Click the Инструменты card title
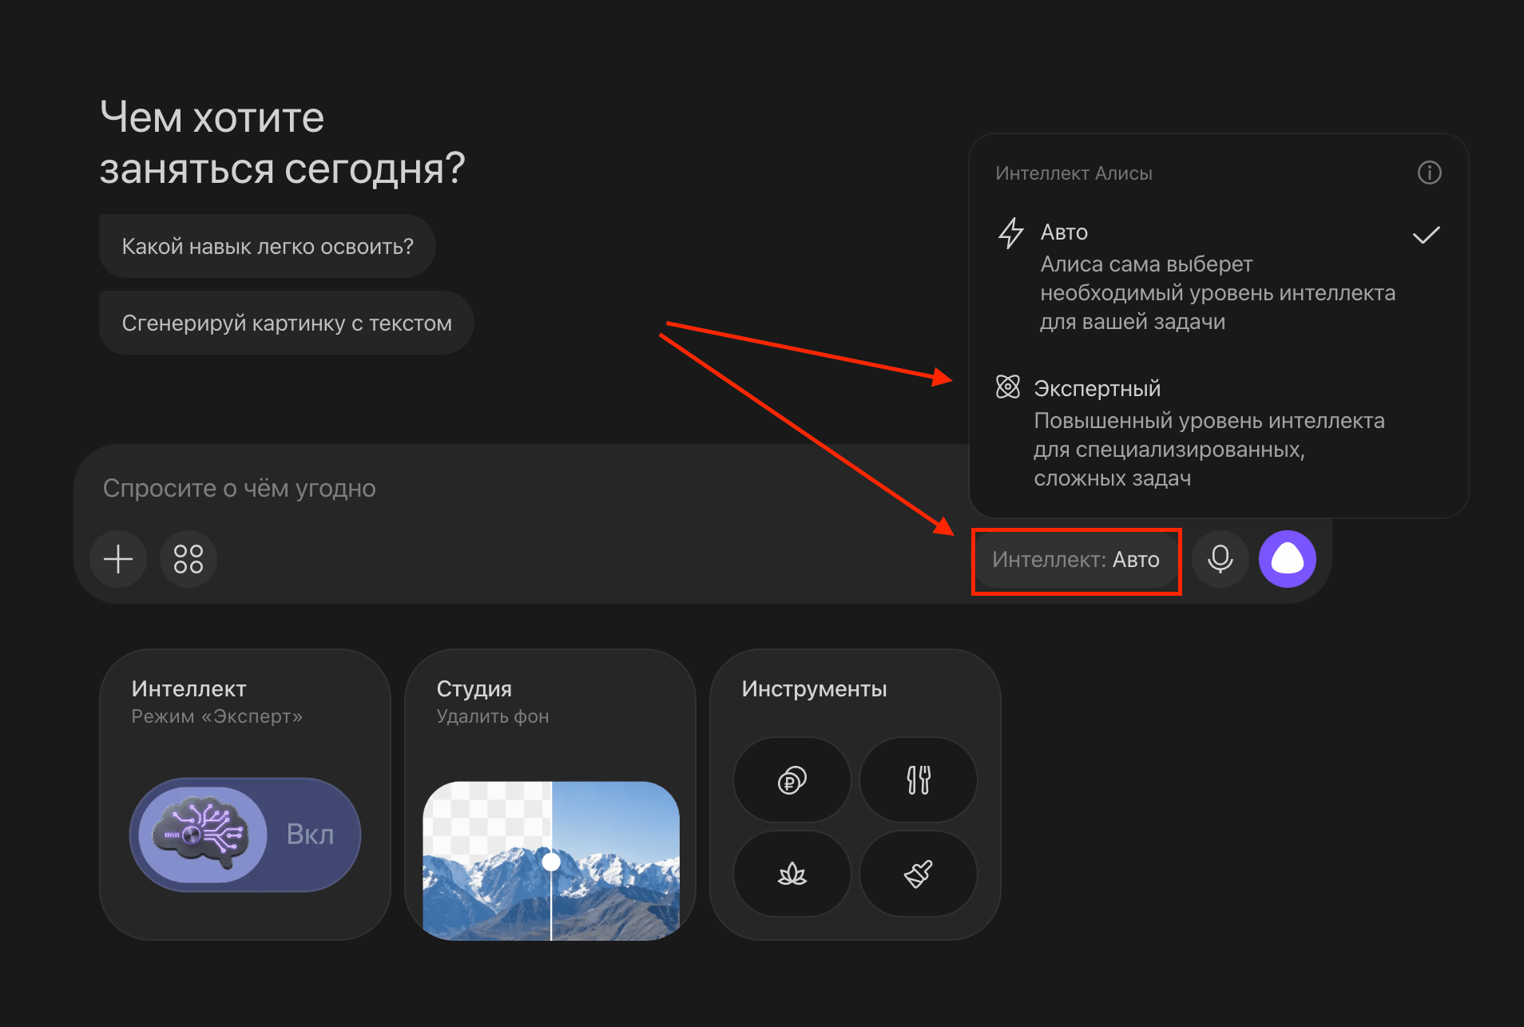1524x1027 pixels. tap(815, 688)
